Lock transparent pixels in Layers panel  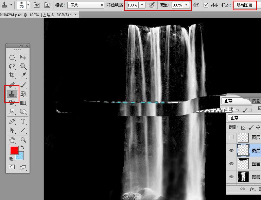point(243,128)
